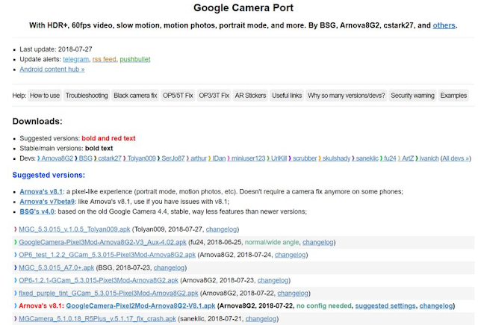Select OP3/3T Fix help button
This screenshot has height=325, width=478.
click(214, 96)
